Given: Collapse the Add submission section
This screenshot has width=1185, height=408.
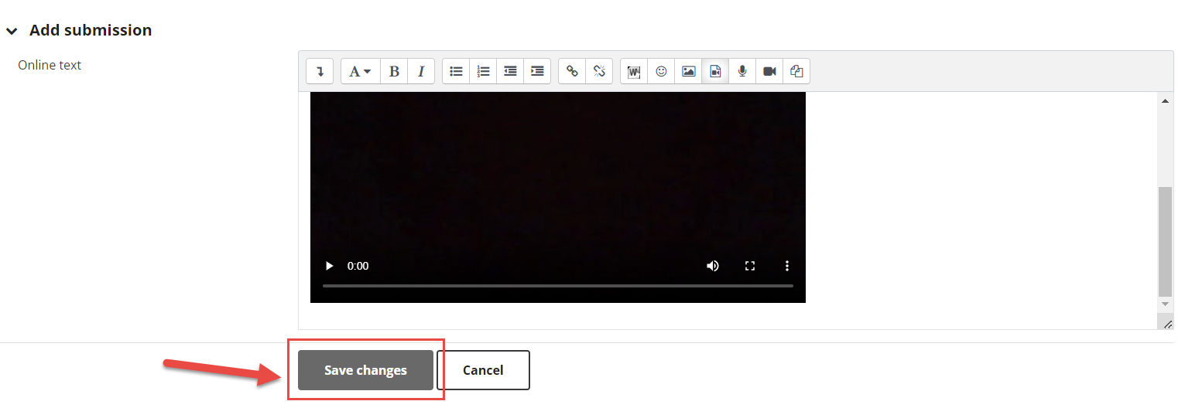Looking at the screenshot, I should [12, 31].
